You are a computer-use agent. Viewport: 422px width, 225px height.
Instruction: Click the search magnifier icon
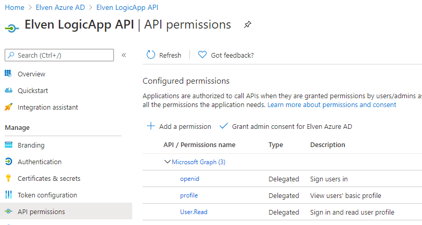pyautogui.click(x=11, y=55)
